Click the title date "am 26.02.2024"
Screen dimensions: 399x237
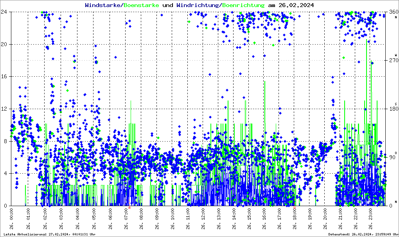291,5
